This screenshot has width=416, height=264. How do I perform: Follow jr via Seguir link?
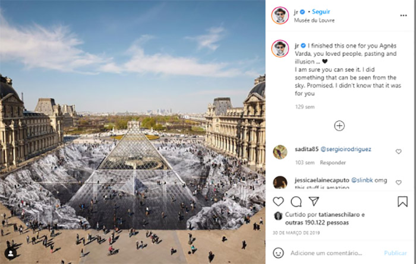point(321,12)
